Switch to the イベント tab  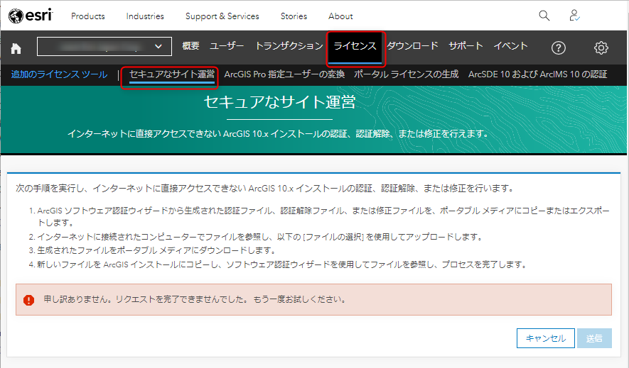pyautogui.click(x=510, y=46)
